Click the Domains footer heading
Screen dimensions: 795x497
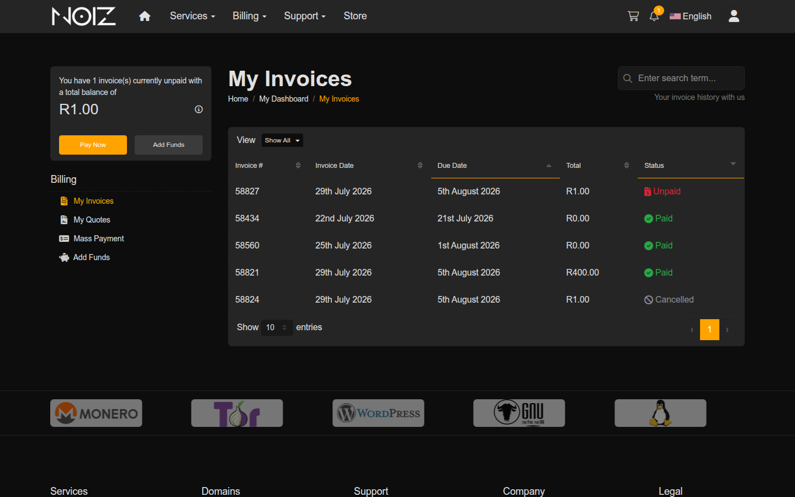(221, 491)
